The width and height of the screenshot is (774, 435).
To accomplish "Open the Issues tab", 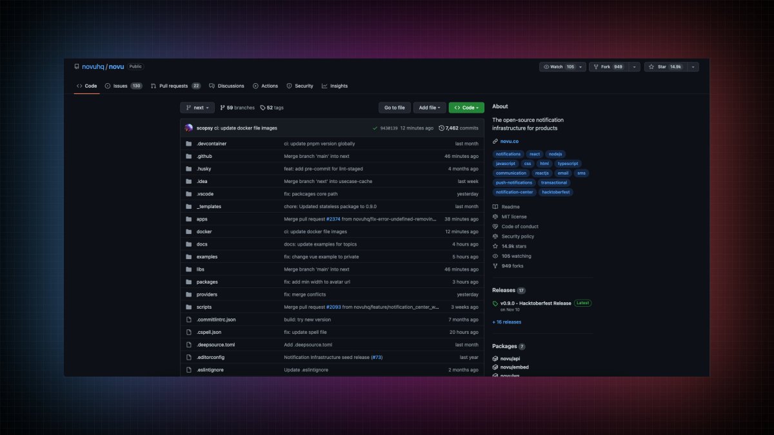I will click(x=123, y=86).
